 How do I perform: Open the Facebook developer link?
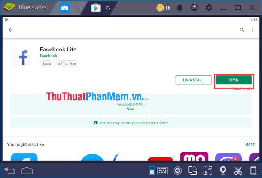coord(48,56)
